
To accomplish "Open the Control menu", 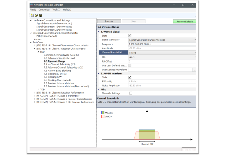I will [44, 9].
